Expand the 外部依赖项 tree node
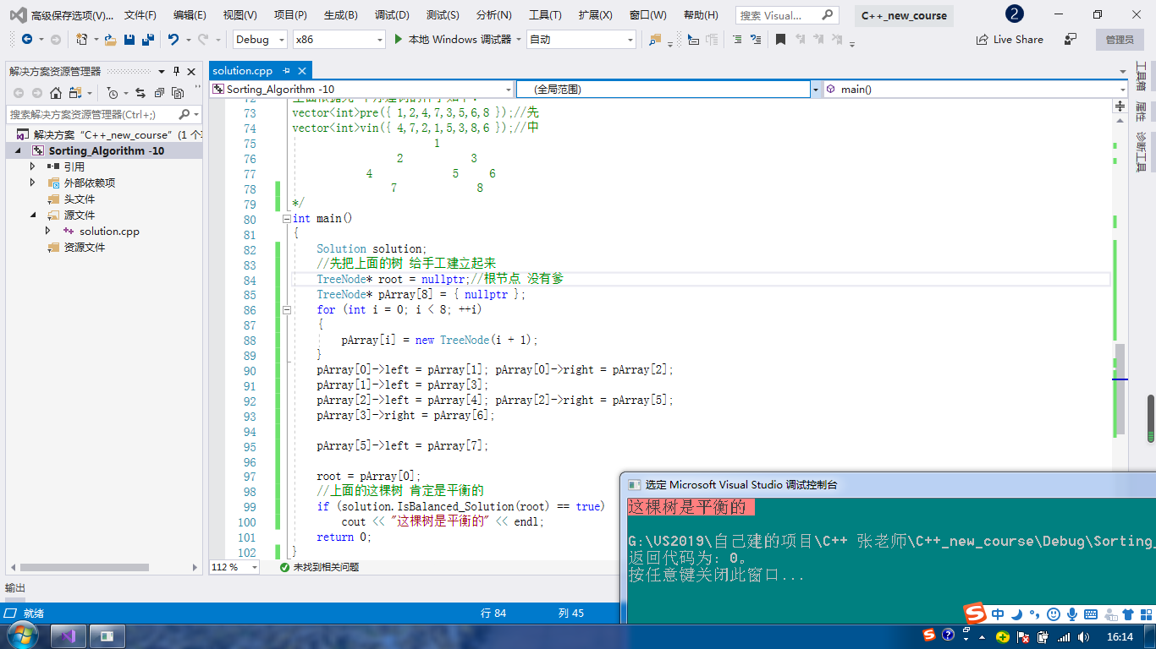The image size is (1156, 649). (x=33, y=183)
